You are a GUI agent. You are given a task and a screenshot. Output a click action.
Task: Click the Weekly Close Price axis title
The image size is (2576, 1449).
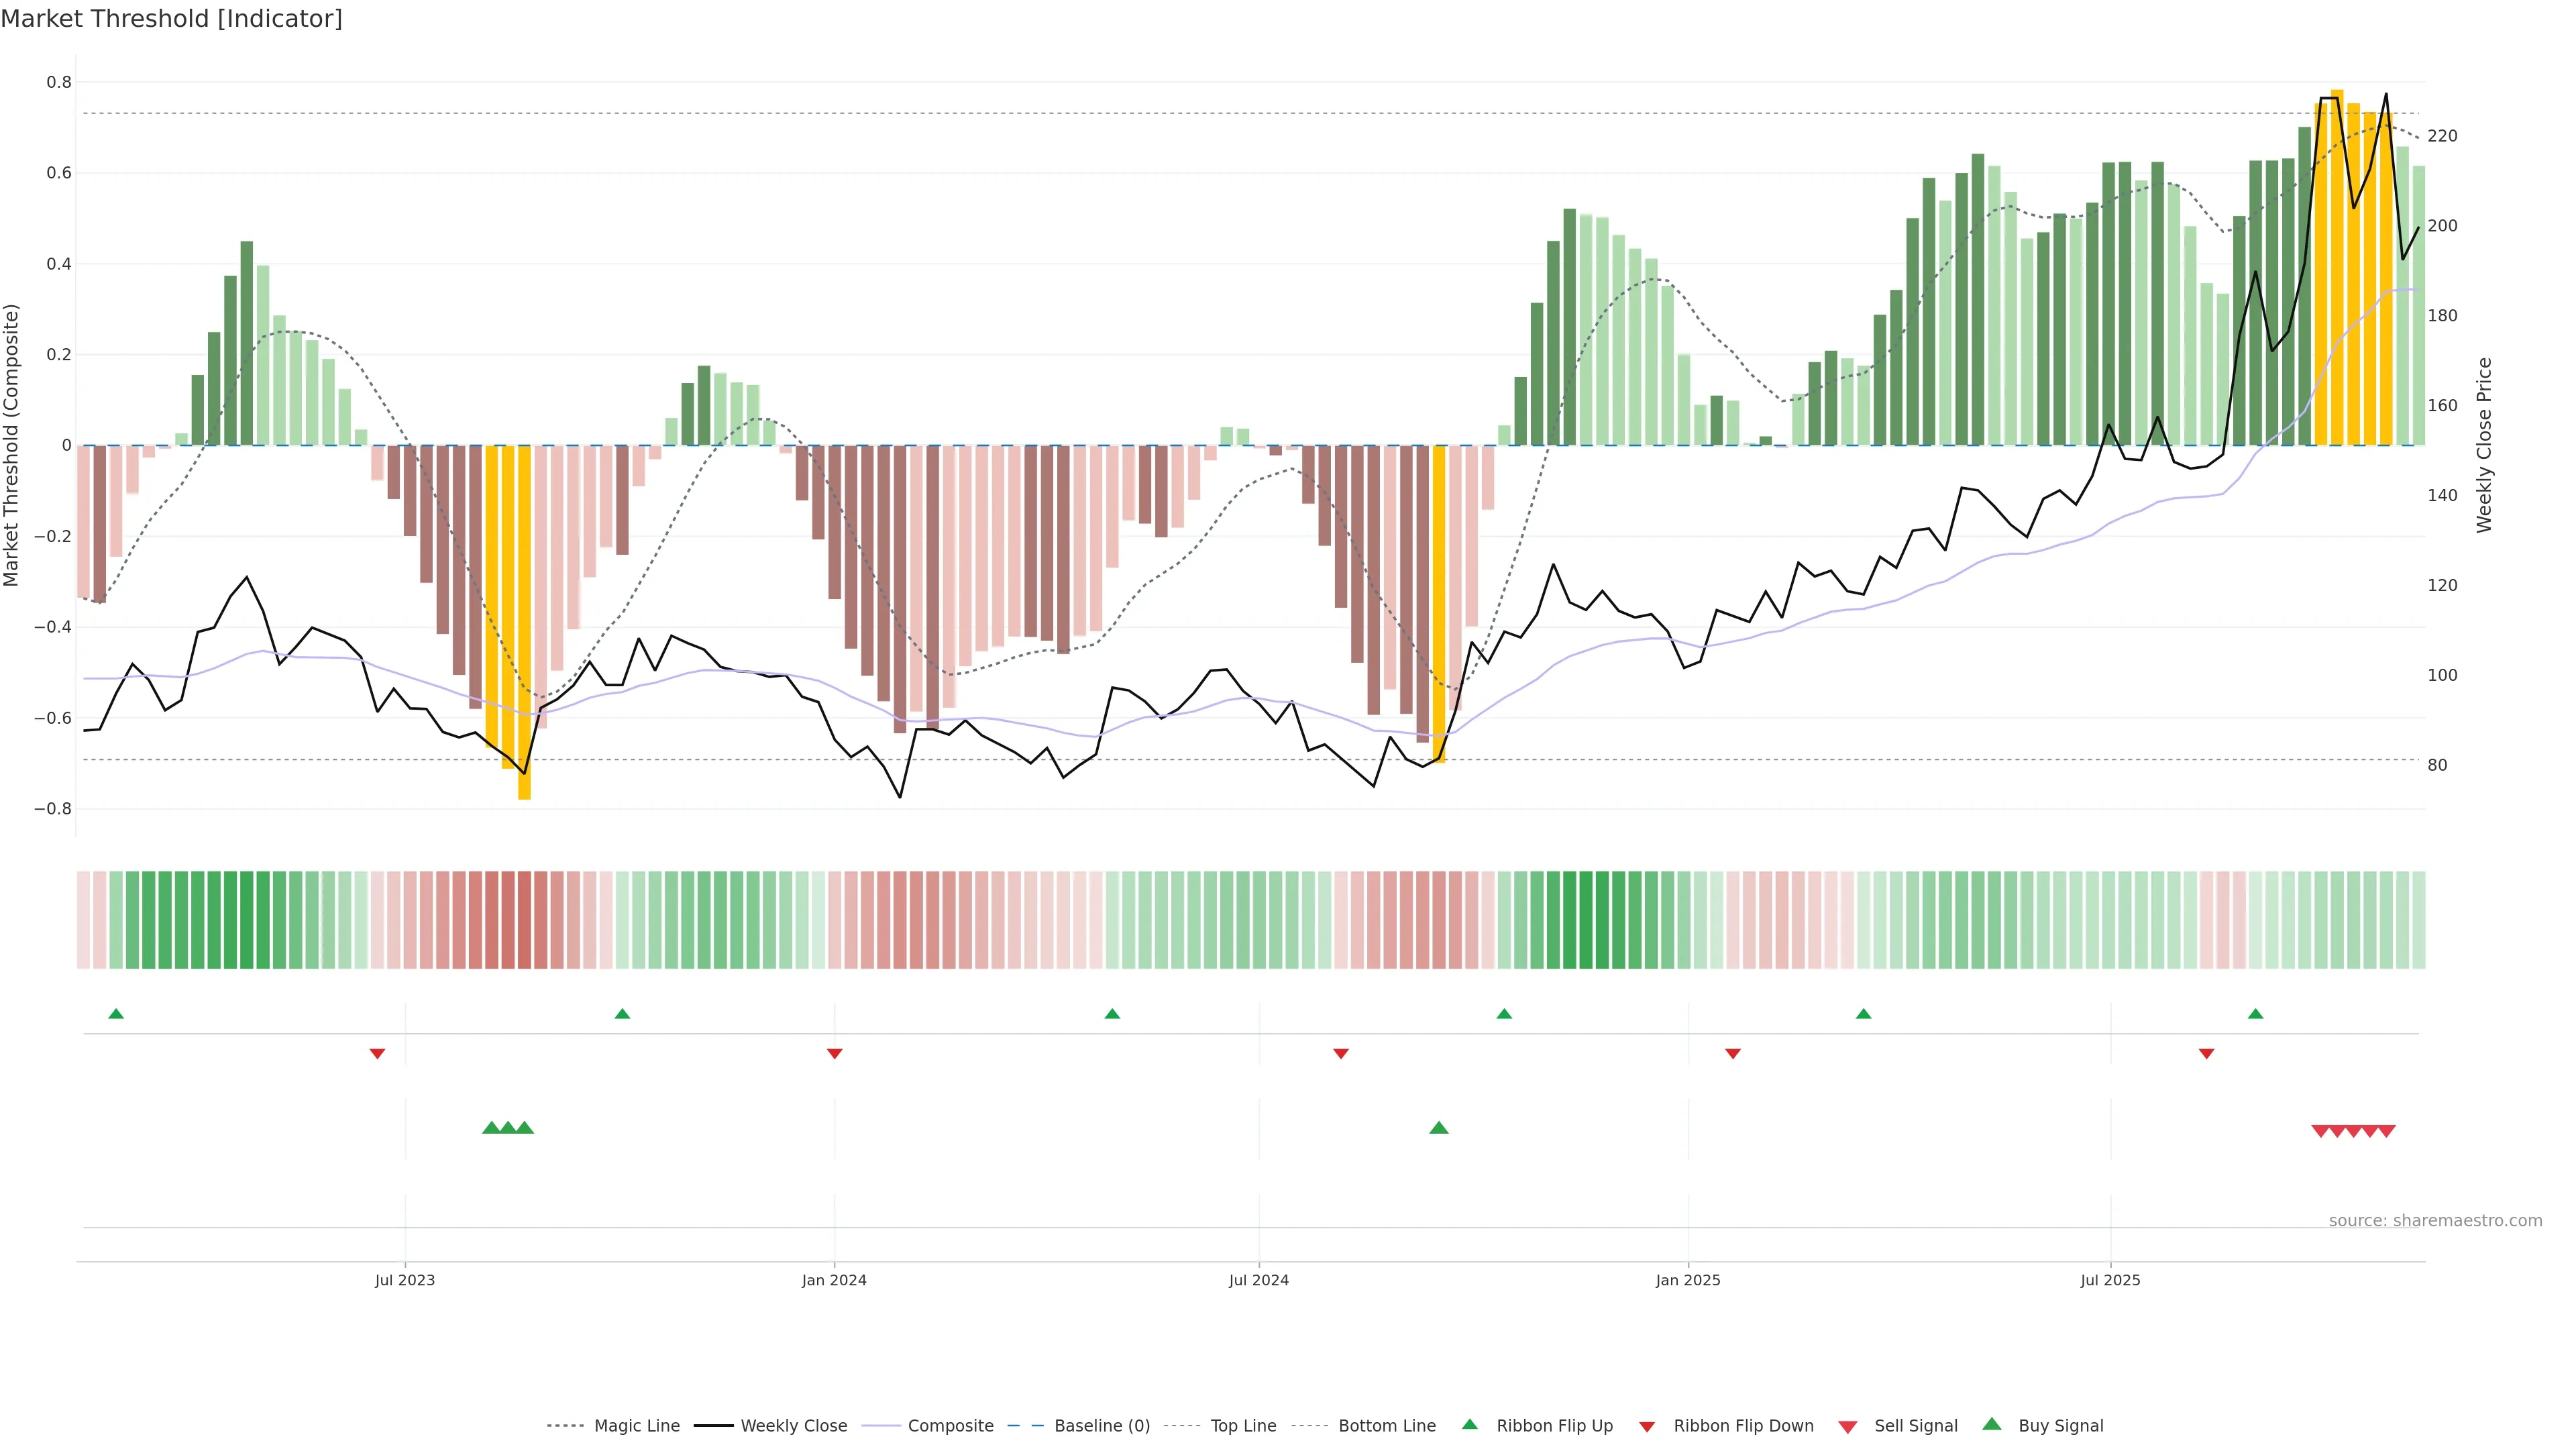tap(2484, 445)
